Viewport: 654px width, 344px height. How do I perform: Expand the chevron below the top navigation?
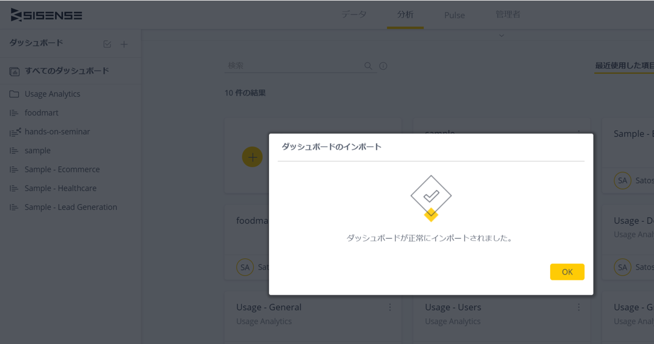pos(501,36)
